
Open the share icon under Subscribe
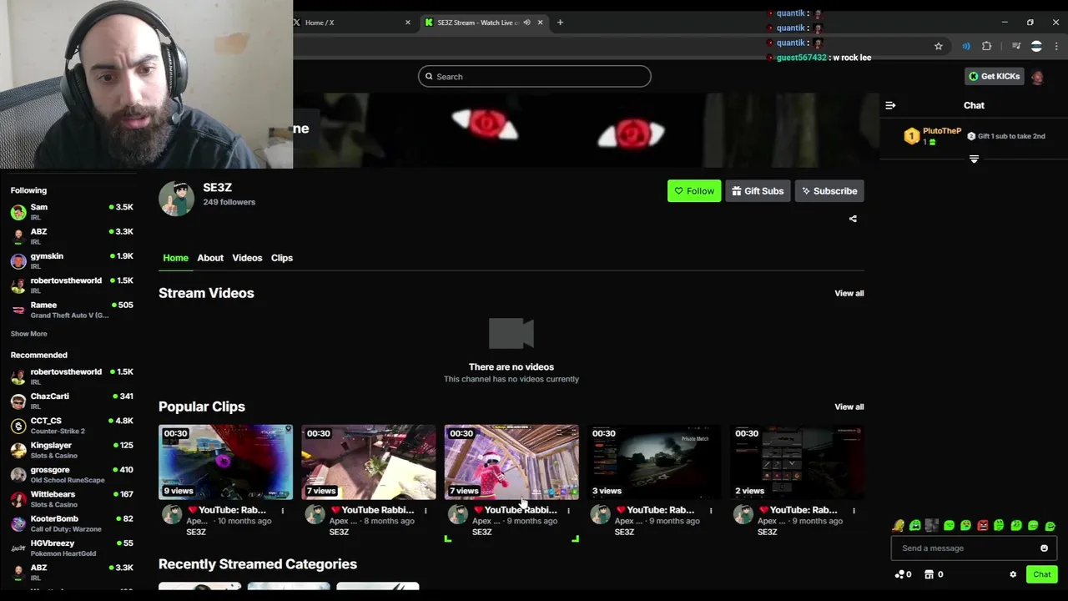coord(853,219)
